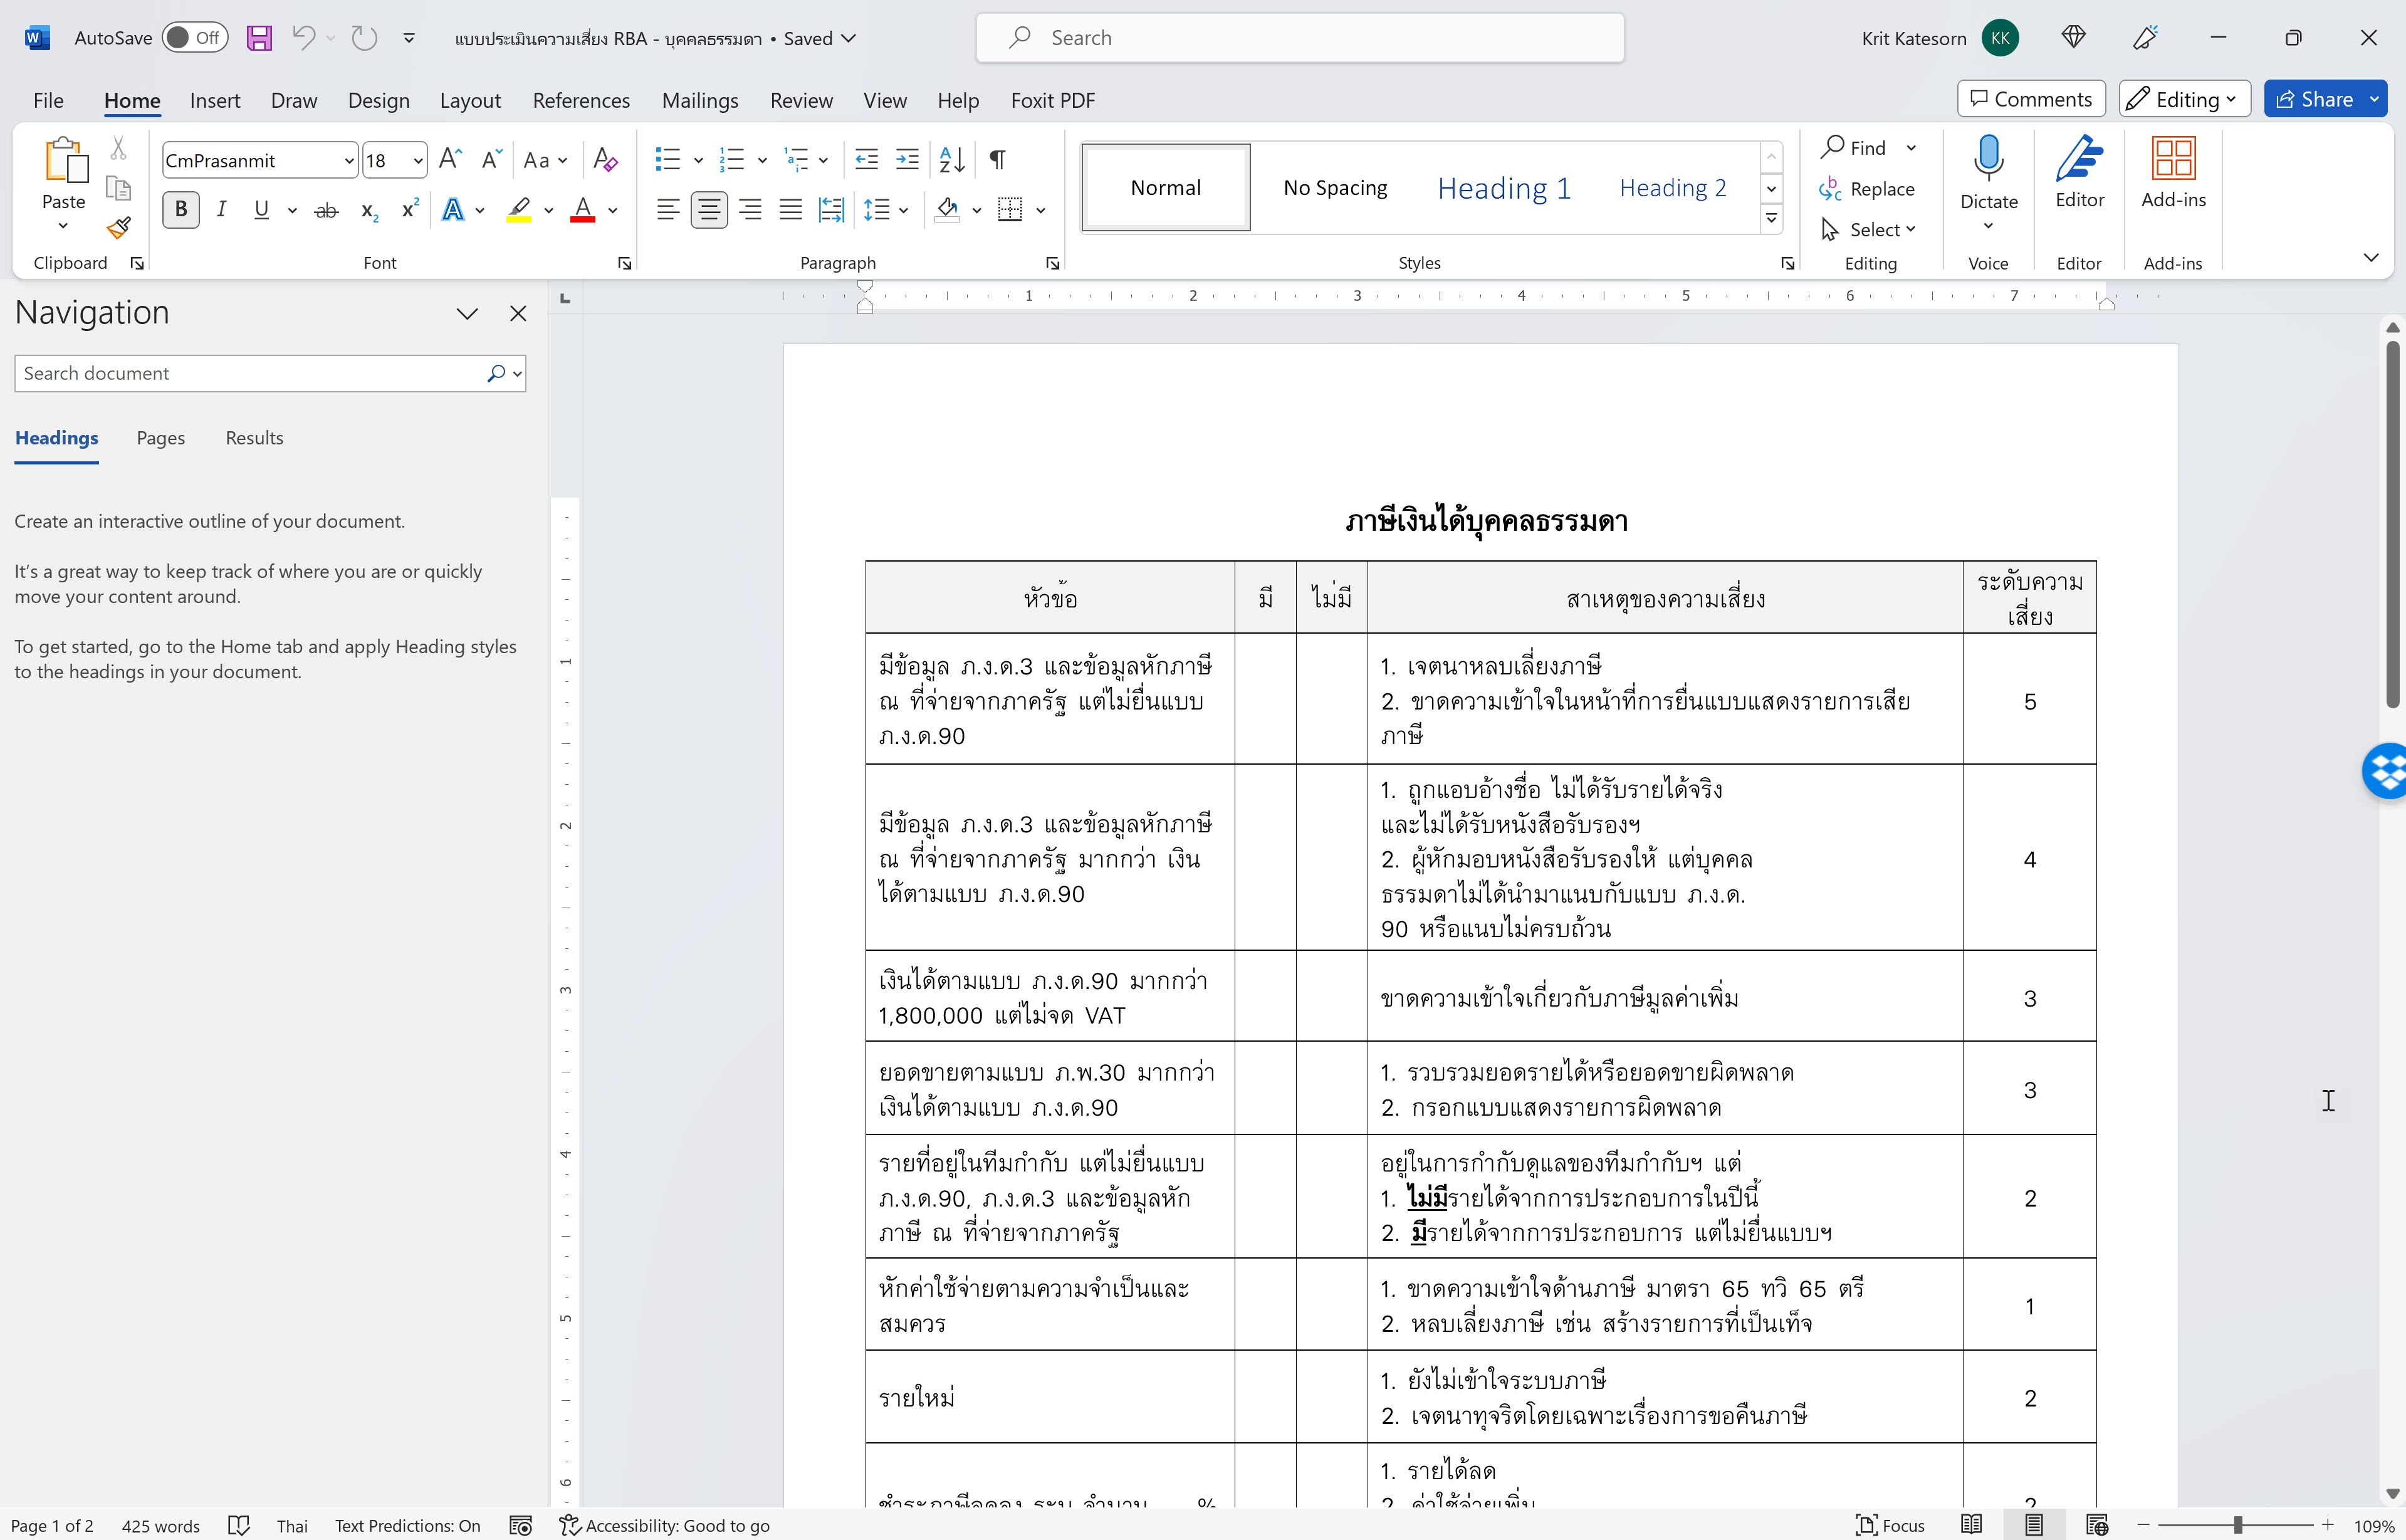Toggle show paragraph marks

[x=997, y=159]
